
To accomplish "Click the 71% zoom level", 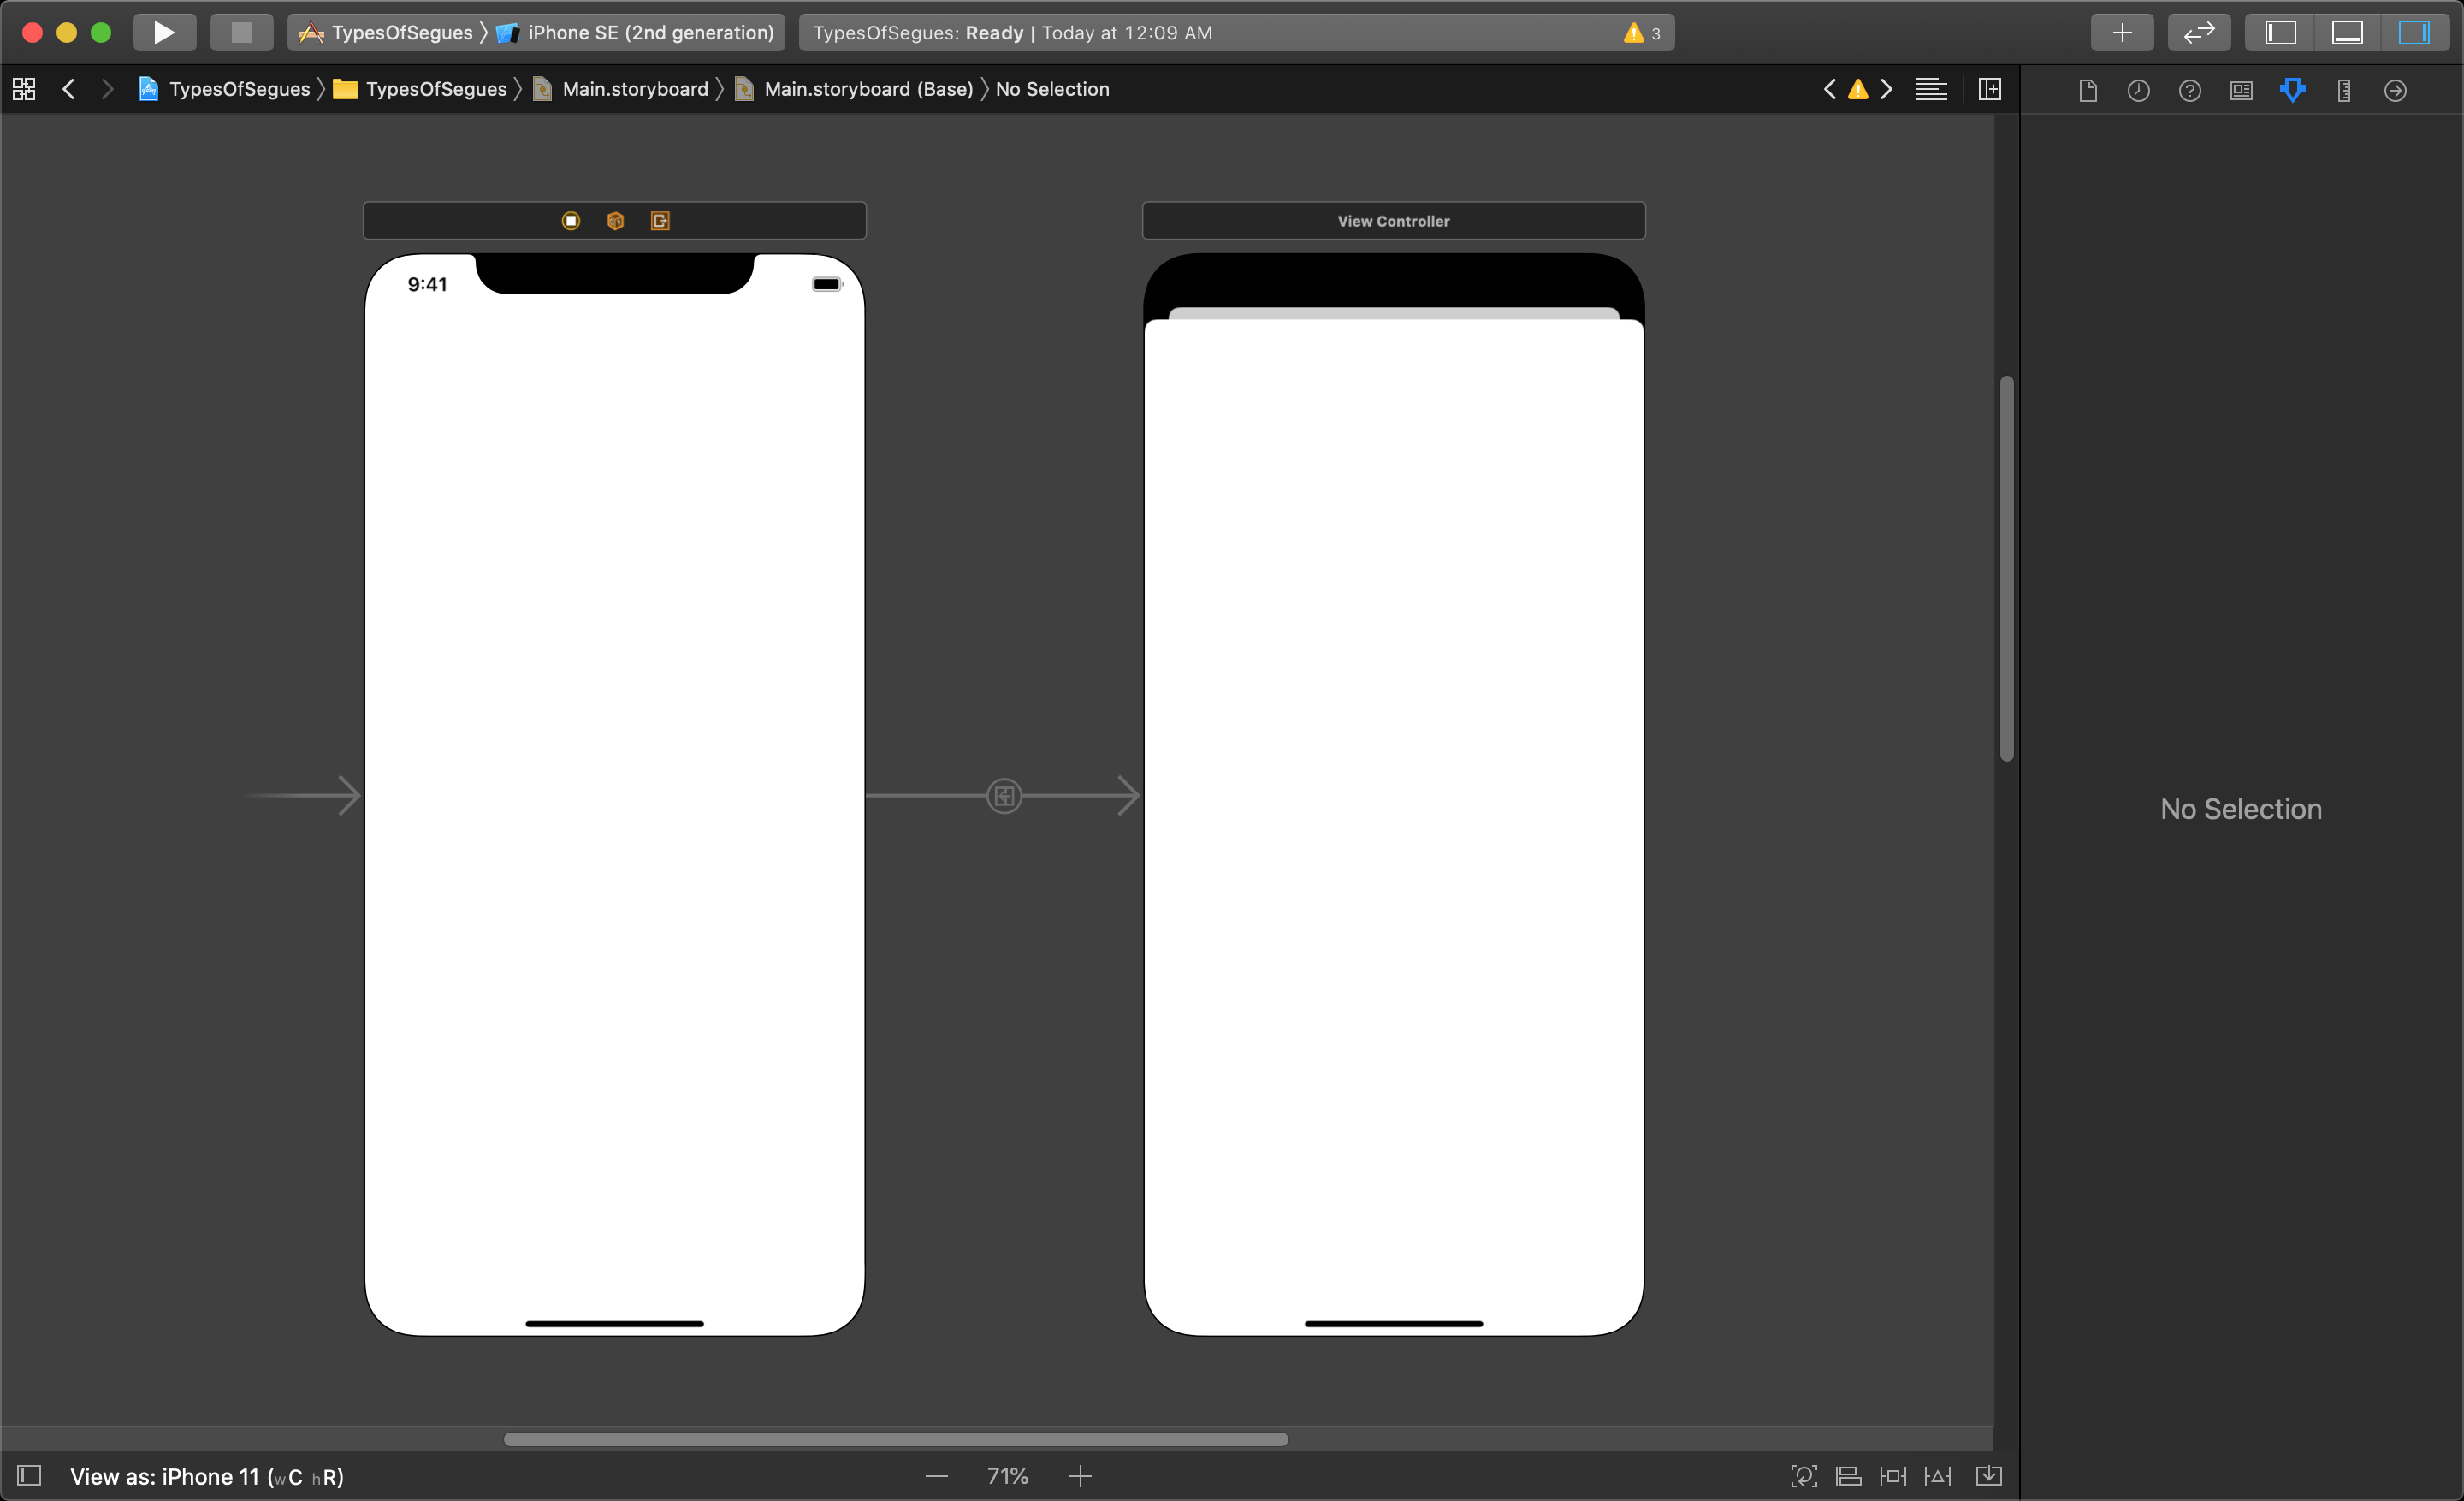I will (1007, 1476).
